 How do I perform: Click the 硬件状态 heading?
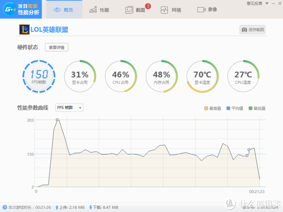[x=28, y=47]
